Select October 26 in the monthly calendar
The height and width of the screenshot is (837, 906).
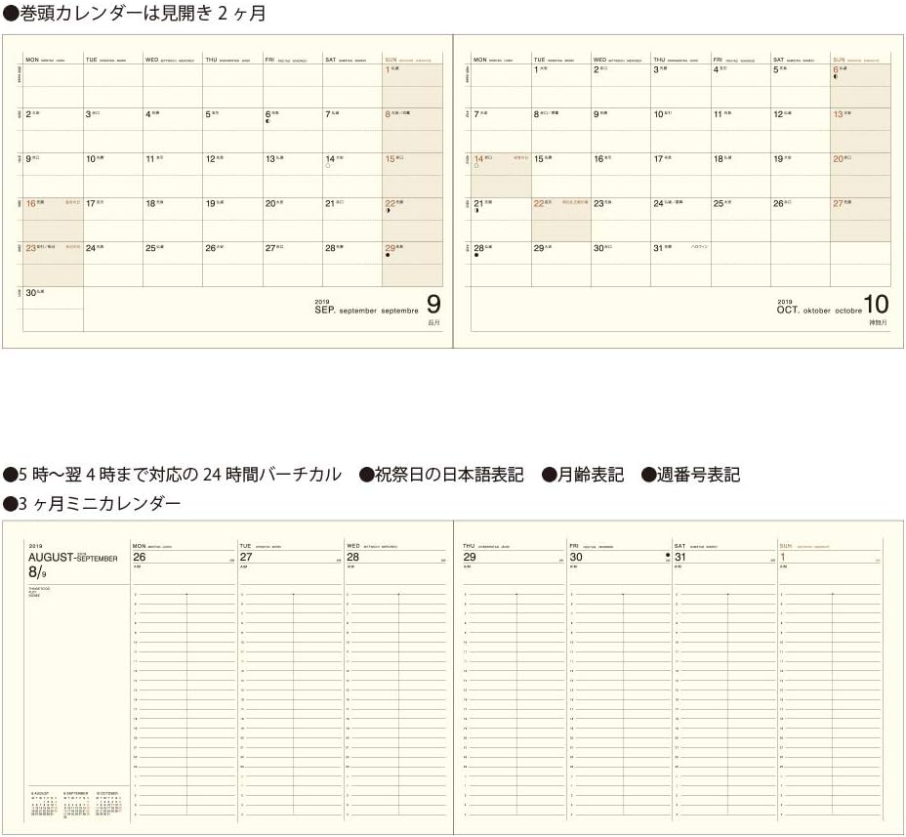click(x=801, y=219)
